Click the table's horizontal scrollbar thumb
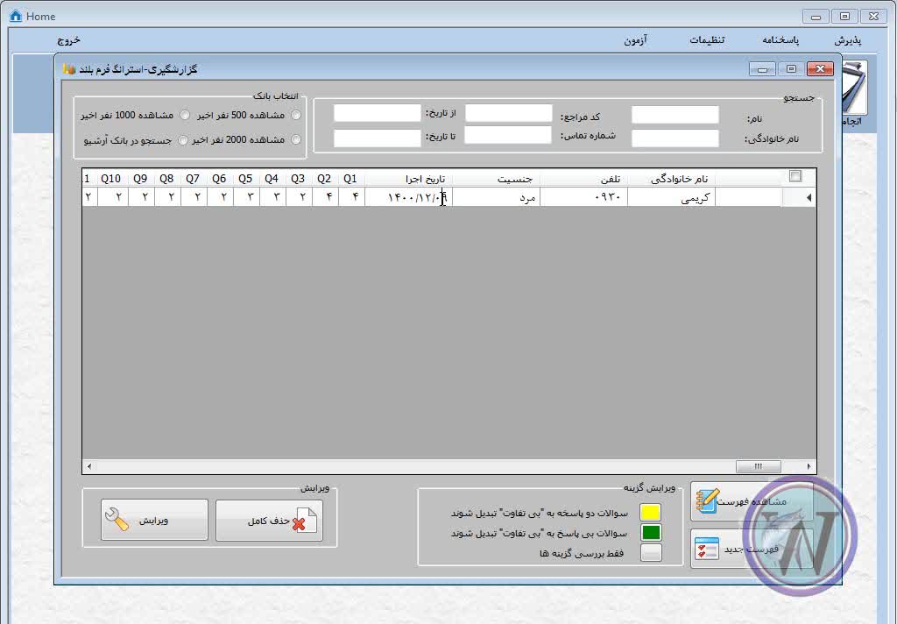Viewport: 897px width, 624px height. (758, 466)
